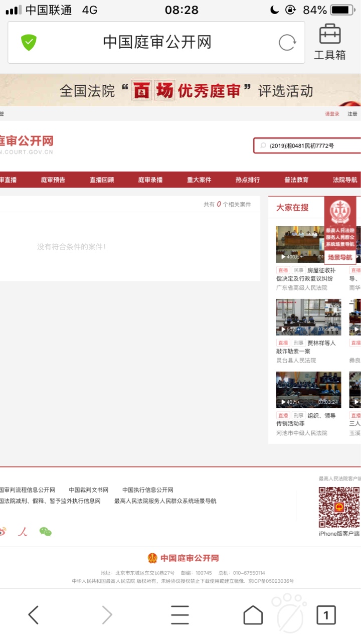Go back with the browser back arrow
Viewport: 361px width, 642px height.
(33, 614)
